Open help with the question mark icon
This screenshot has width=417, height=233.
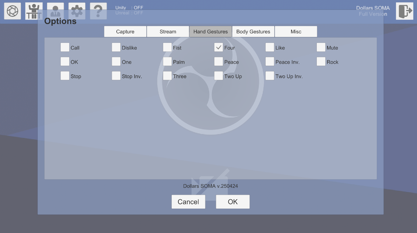click(x=98, y=11)
